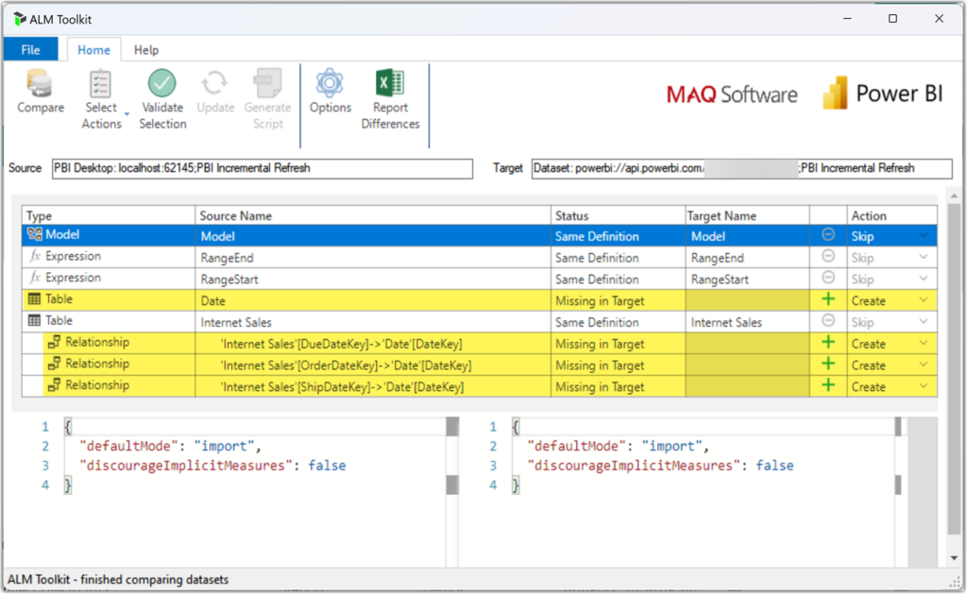Click skip circle icon in RangeEnd row
This screenshot has height=594, width=967.
[828, 256]
